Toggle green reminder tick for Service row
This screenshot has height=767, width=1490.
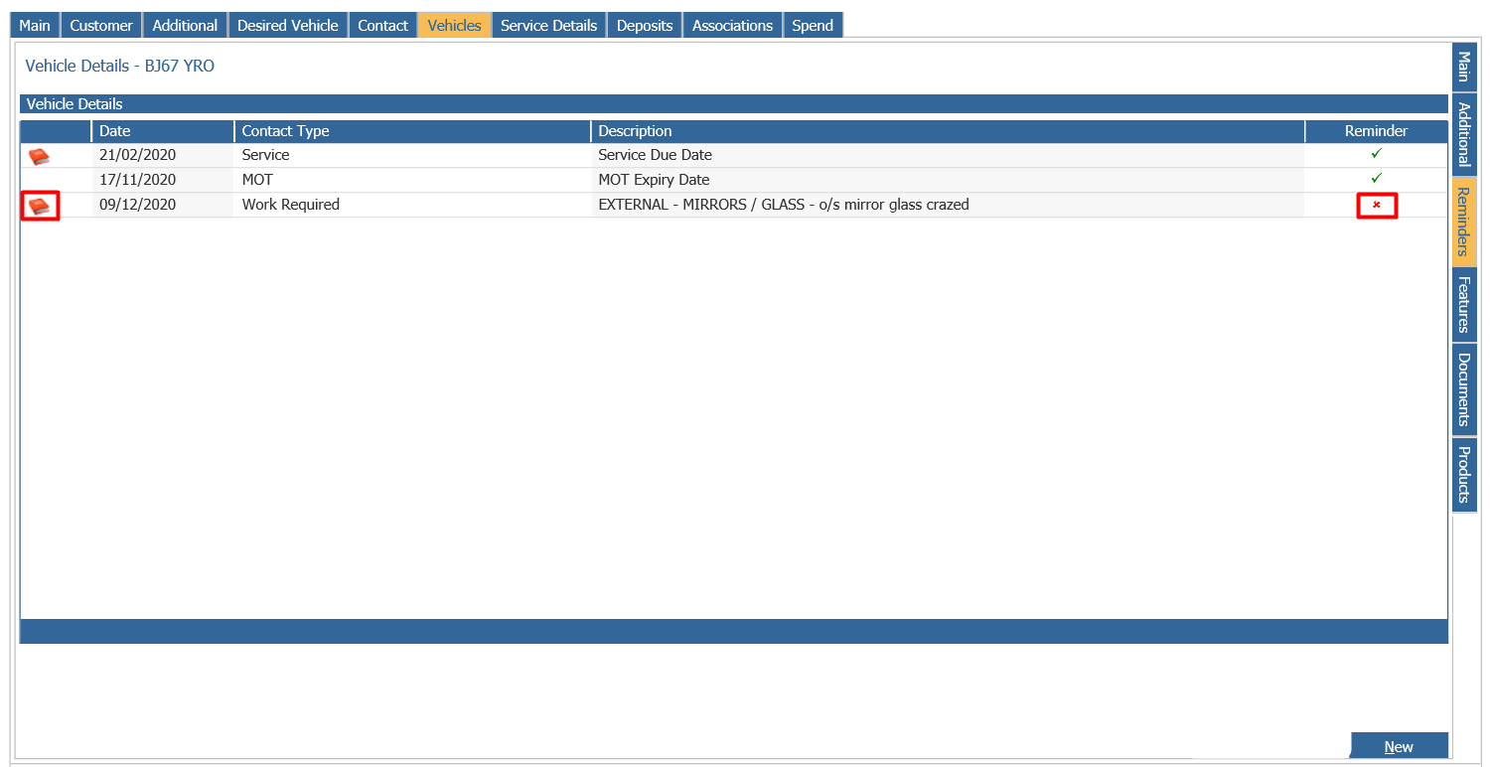coord(1376,154)
